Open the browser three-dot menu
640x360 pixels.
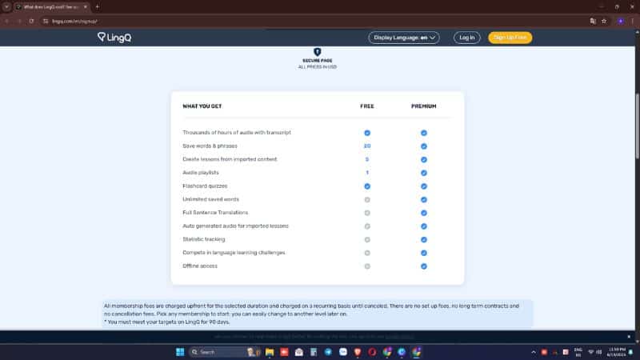click(x=632, y=21)
